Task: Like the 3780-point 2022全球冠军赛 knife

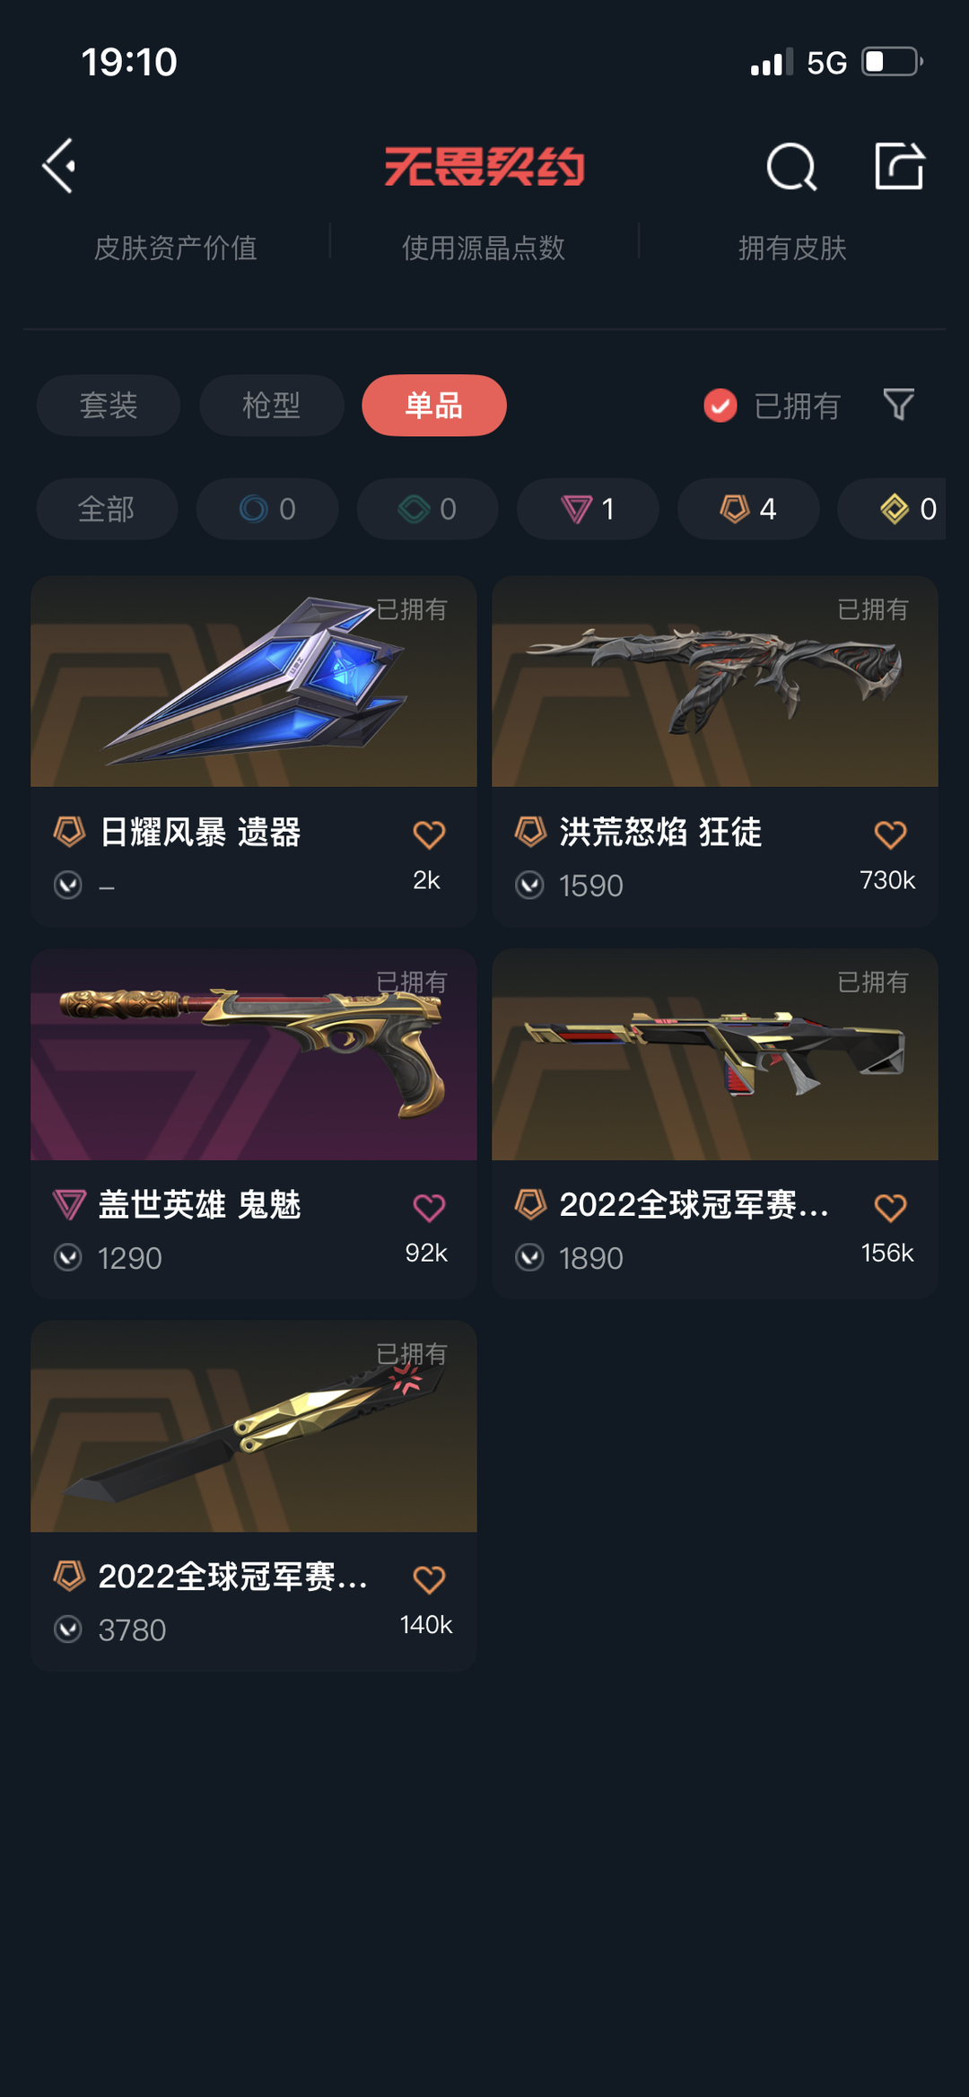Action: coord(429,1579)
